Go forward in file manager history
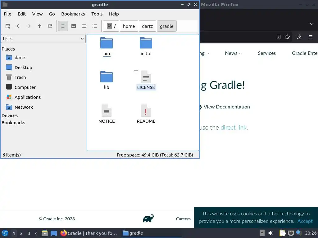The image size is (318, 238). click(29, 26)
